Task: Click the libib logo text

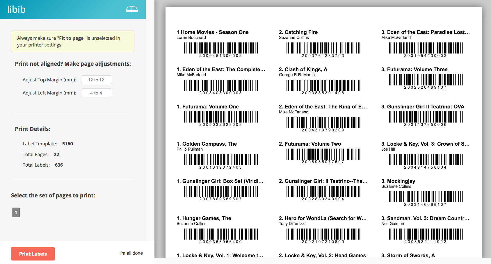Action: pos(17,10)
